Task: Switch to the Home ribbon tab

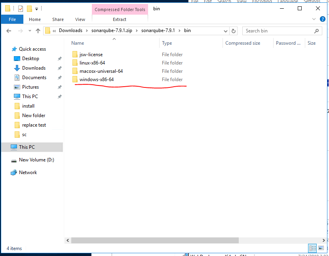Action: tap(35, 19)
